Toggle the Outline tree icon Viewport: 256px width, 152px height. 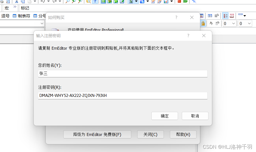pyautogui.click(x=131, y=1)
